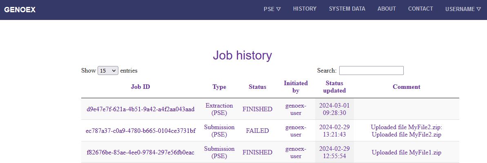Click the Uploaded file MyFile1.zip comment
Screen dimensions: 487x163
[x=406, y=152]
